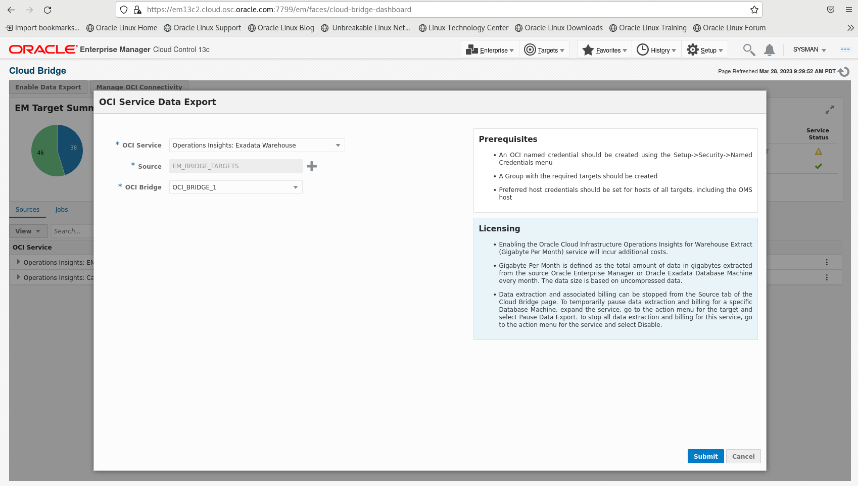Click the OCI Service column header
The width and height of the screenshot is (858, 486).
32,248
